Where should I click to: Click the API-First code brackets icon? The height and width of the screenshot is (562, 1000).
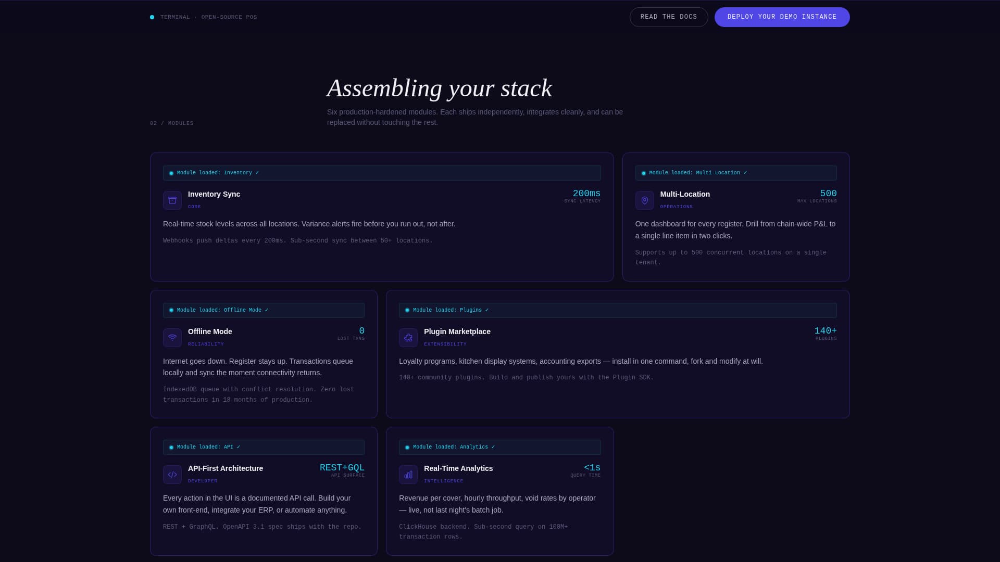point(172,474)
